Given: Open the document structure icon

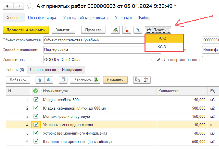Looking at the screenshot, I should (138, 30).
